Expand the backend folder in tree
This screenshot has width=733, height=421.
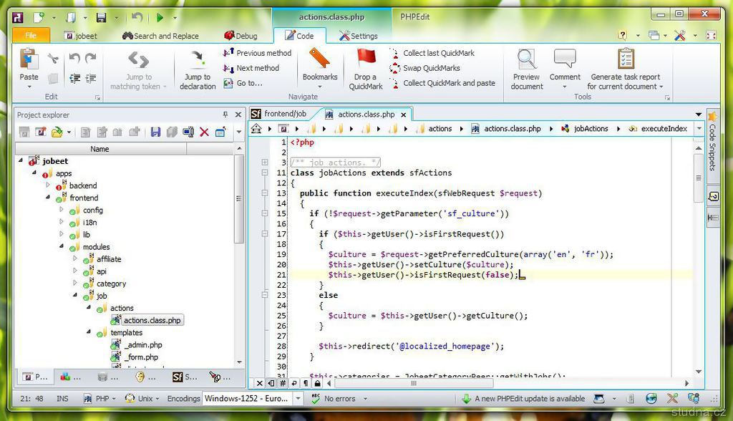[49, 185]
